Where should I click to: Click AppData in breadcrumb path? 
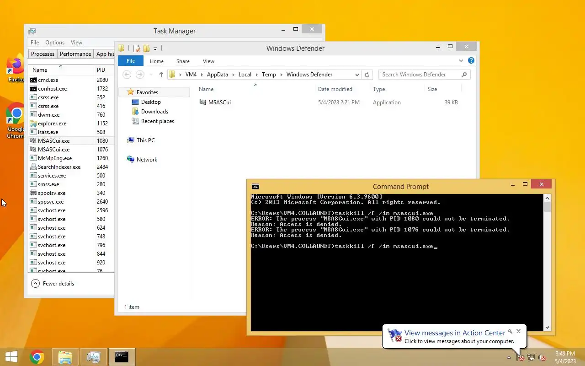pos(218,75)
